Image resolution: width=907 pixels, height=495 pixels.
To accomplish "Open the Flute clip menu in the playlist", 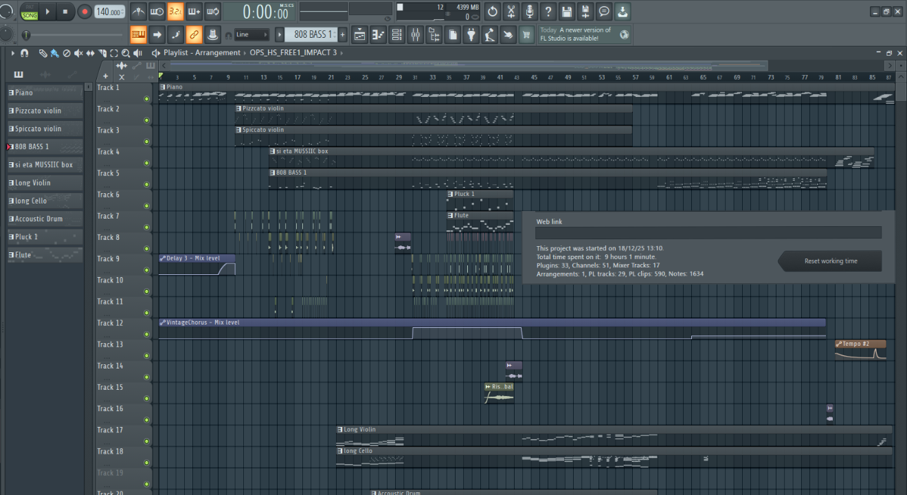I will point(450,216).
